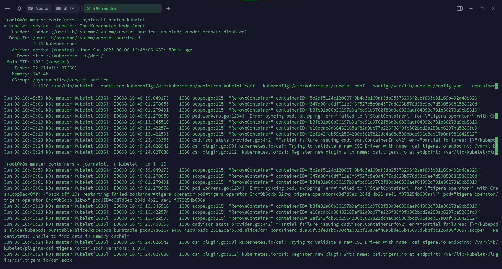
Task: Click the https://kubernetes.io/docs/ link text
Action: point(68,56)
